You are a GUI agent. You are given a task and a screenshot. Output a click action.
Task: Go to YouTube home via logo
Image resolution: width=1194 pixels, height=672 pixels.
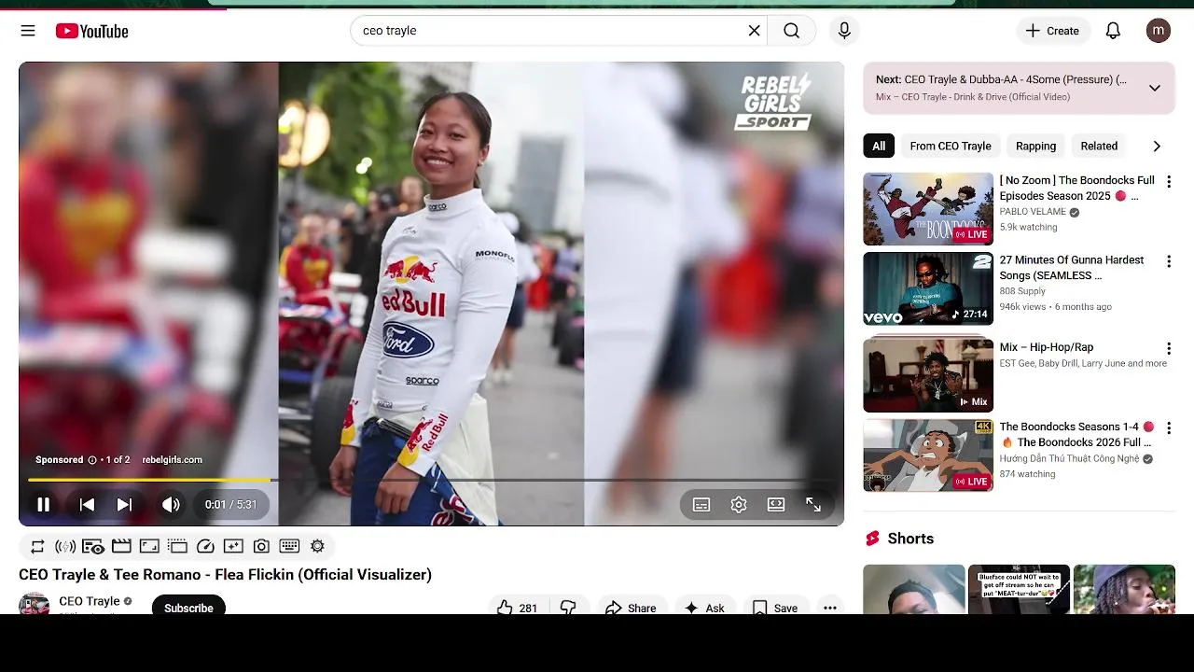click(x=91, y=31)
